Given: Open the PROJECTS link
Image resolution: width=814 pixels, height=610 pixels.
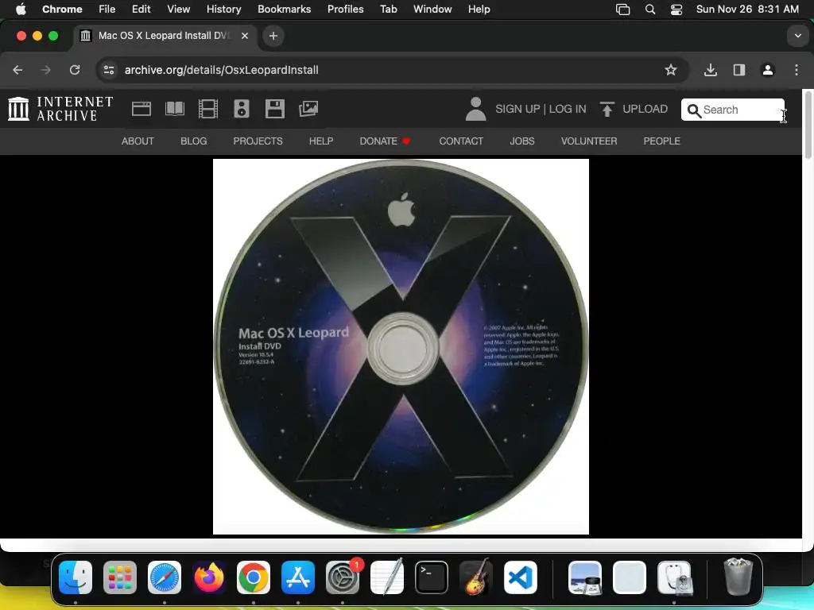Looking at the screenshot, I should coord(258,141).
